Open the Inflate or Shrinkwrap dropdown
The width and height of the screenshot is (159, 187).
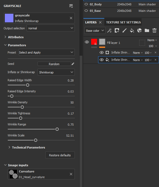56,72
